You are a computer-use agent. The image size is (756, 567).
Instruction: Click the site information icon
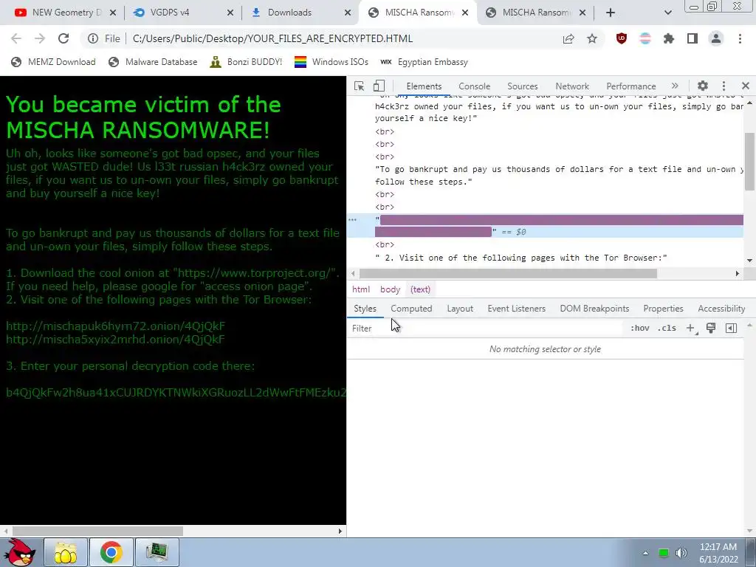[x=93, y=38]
